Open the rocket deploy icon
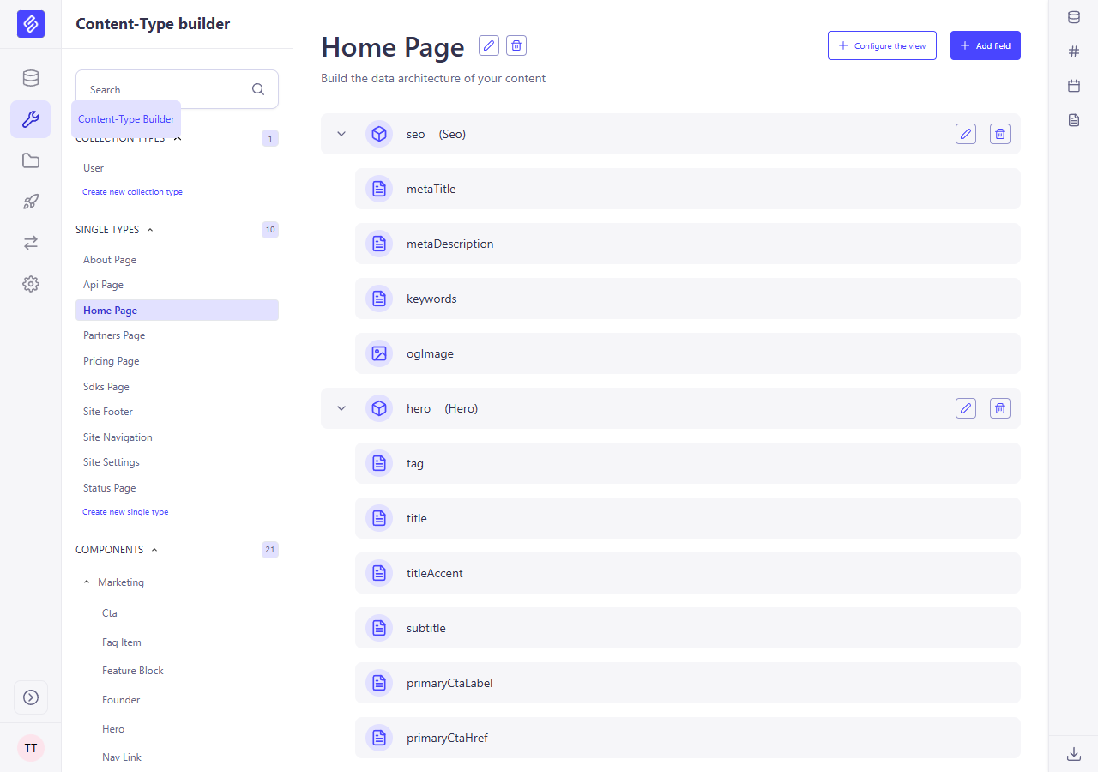 click(31, 202)
